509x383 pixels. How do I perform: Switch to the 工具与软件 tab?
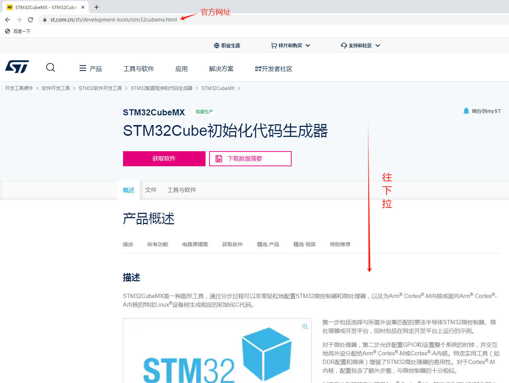[182, 190]
